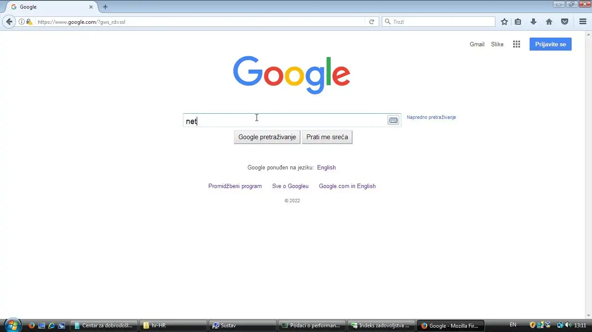Open Sve o Googleu link
Screen dimensions: 592x332
click(x=290, y=186)
